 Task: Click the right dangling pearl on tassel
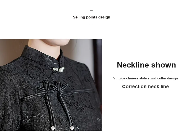click(x=72, y=128)
